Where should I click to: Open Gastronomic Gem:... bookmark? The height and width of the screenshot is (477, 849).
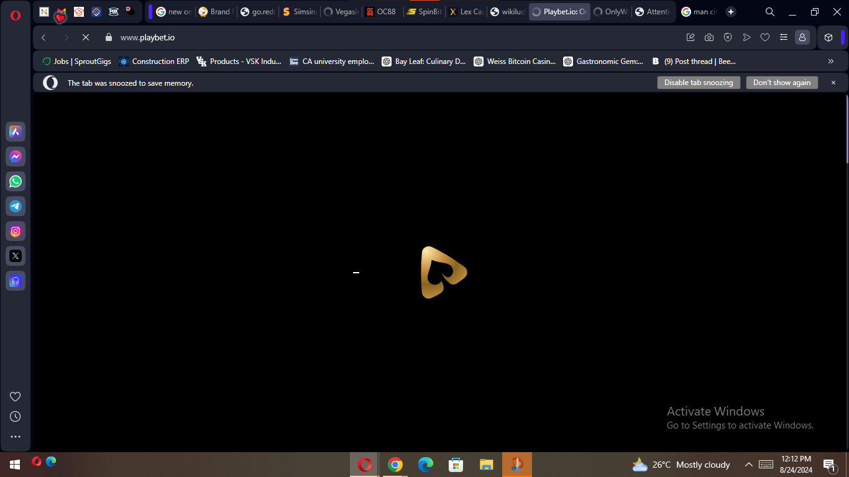point(603,61)
